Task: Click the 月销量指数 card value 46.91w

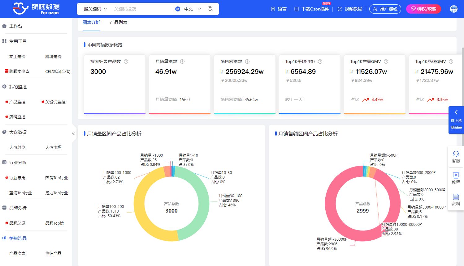Action: [166, 72]
